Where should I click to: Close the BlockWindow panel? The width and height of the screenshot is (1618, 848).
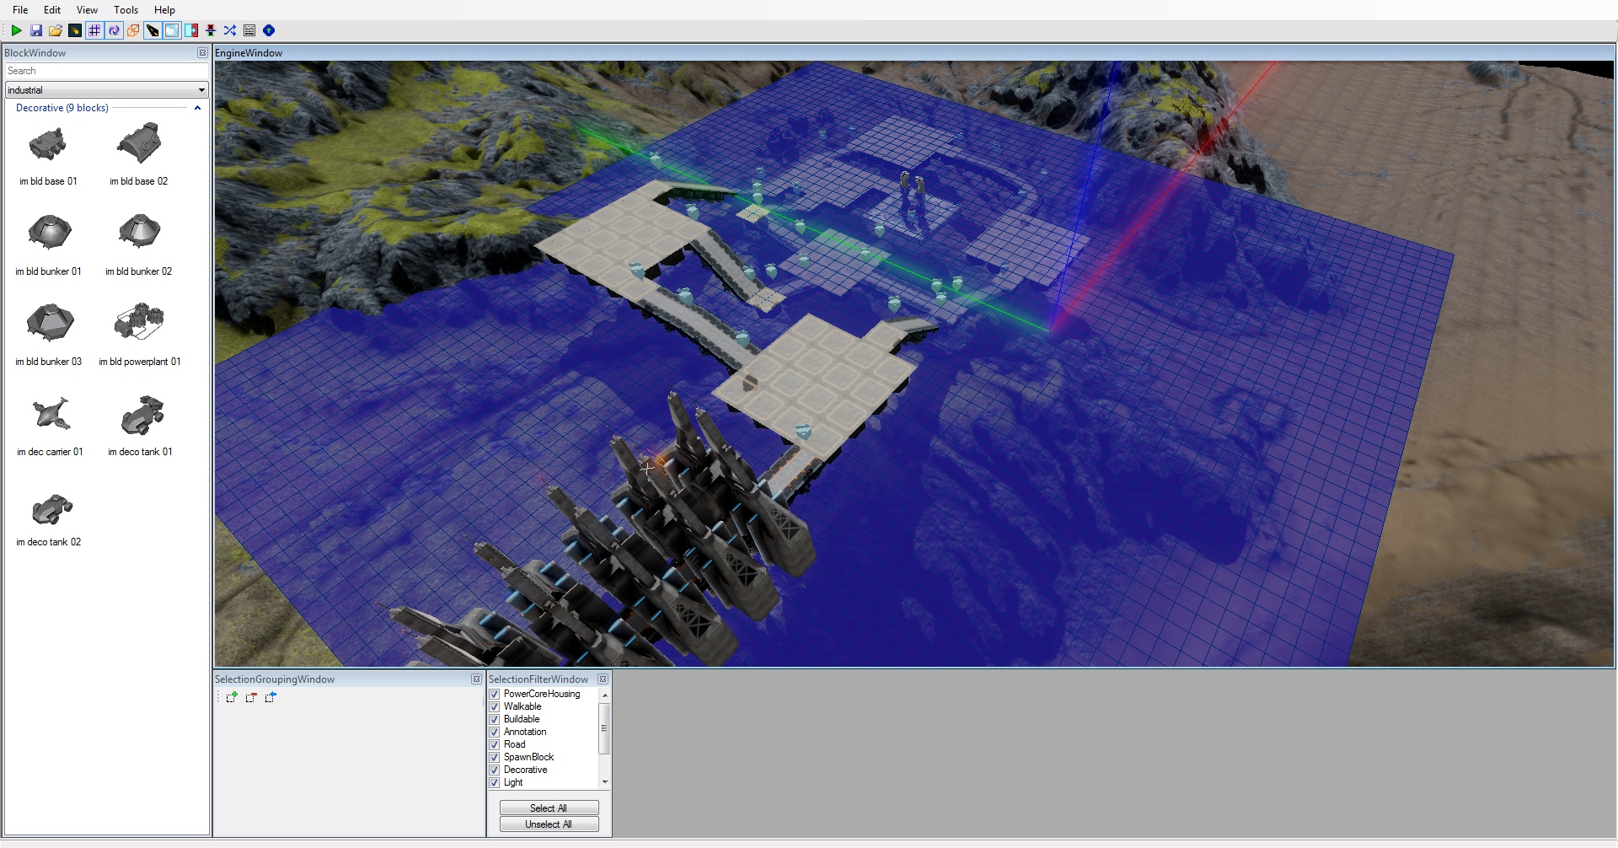pos(202,52)
